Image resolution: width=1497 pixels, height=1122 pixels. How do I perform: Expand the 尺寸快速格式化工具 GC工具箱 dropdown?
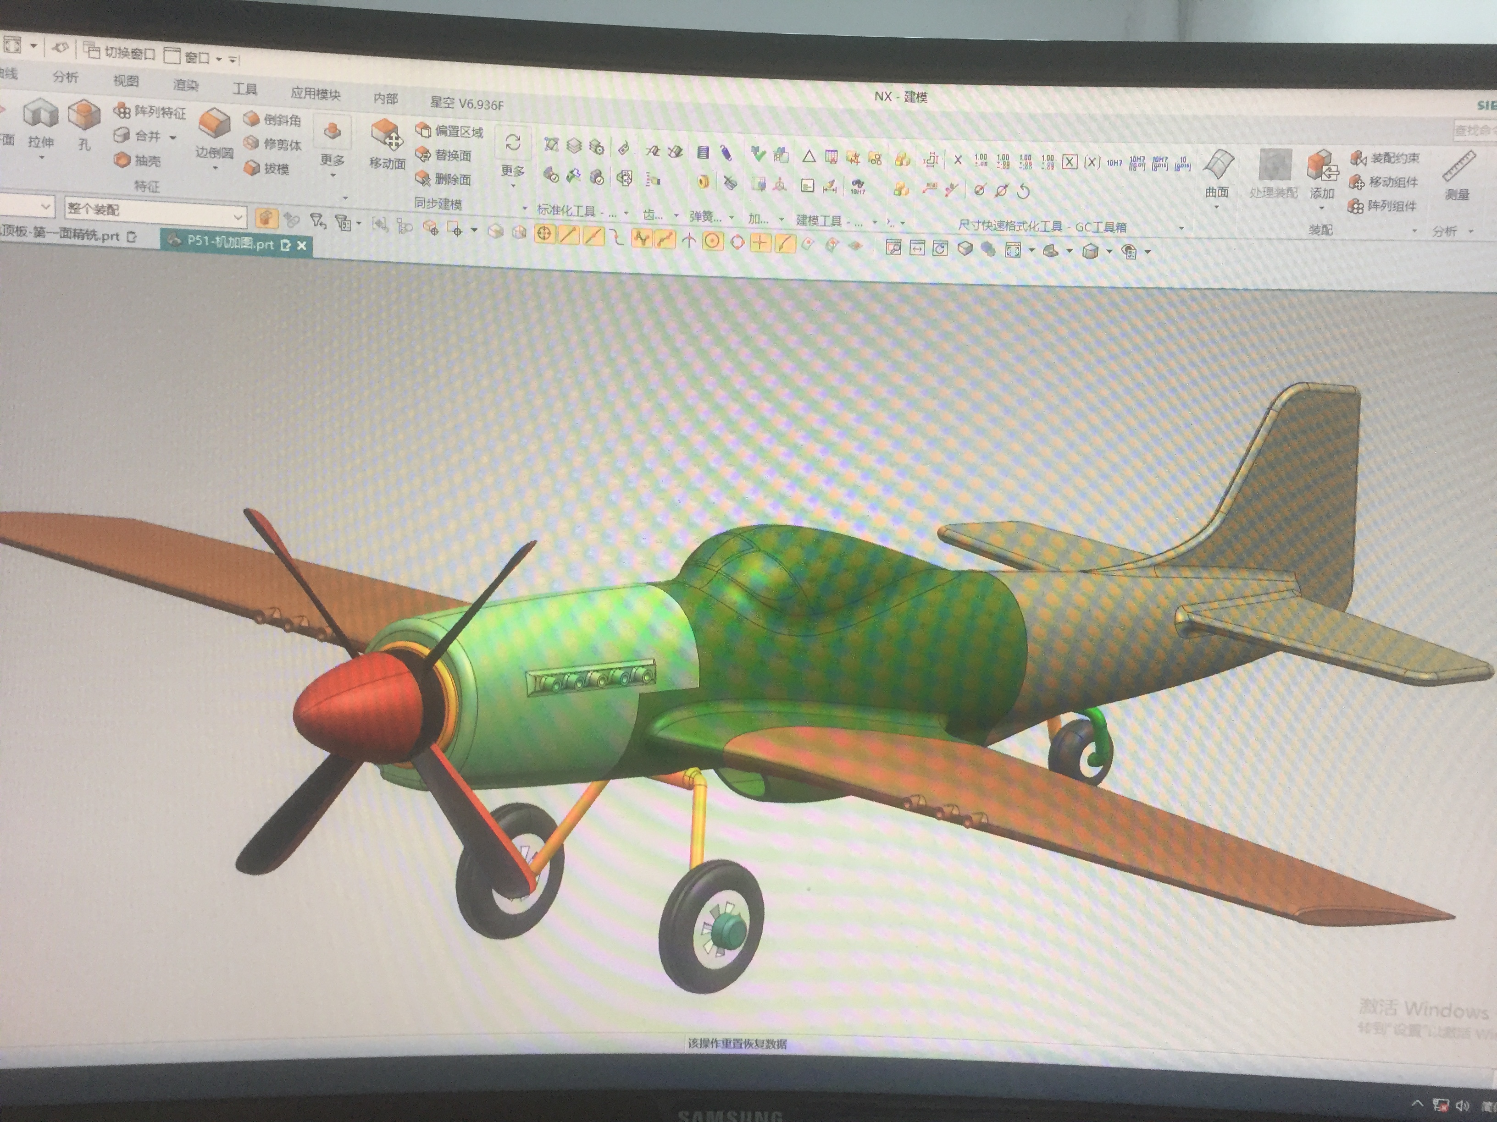pos(1181,228)
